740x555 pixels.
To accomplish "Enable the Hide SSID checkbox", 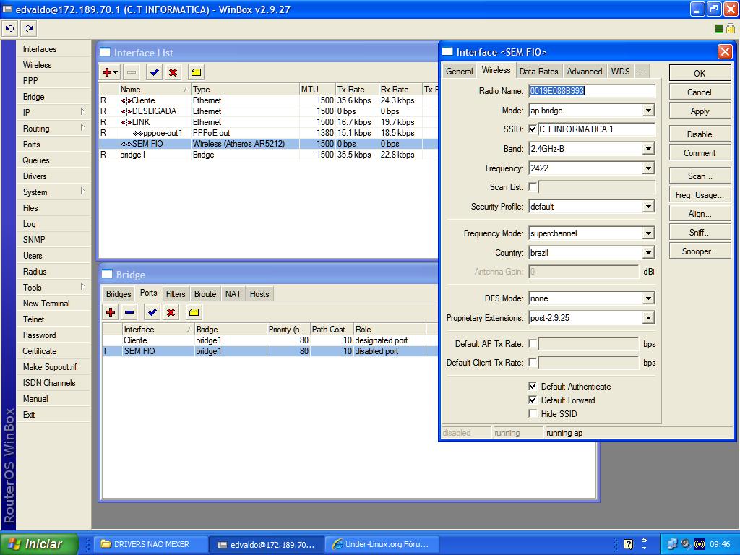I will pos(533,413).
